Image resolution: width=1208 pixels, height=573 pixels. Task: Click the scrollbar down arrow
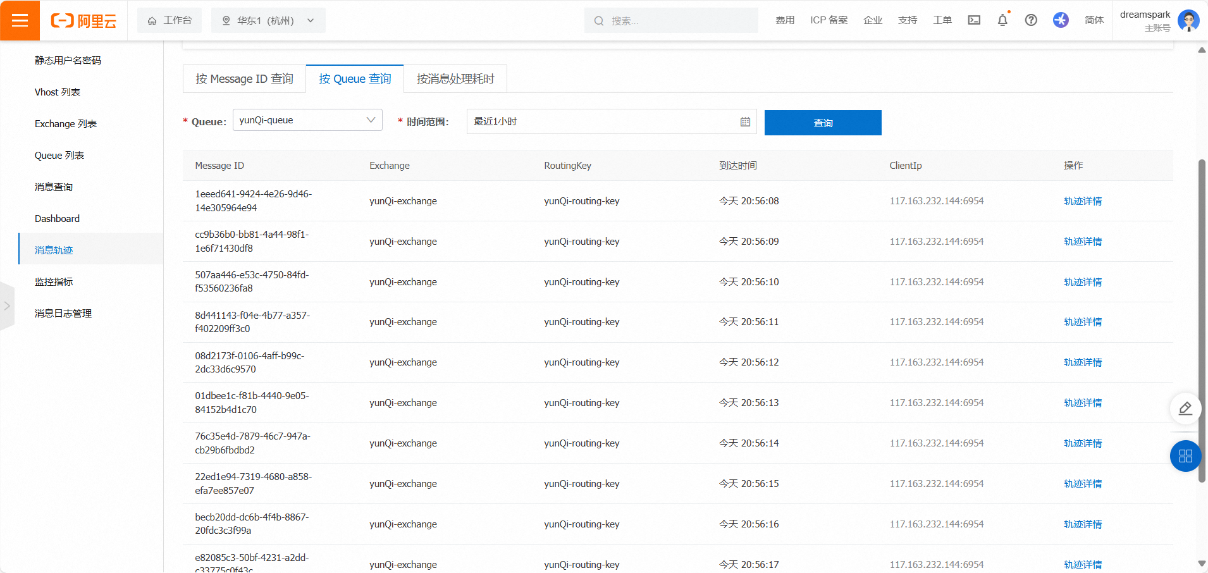(x=1202, y=563)
